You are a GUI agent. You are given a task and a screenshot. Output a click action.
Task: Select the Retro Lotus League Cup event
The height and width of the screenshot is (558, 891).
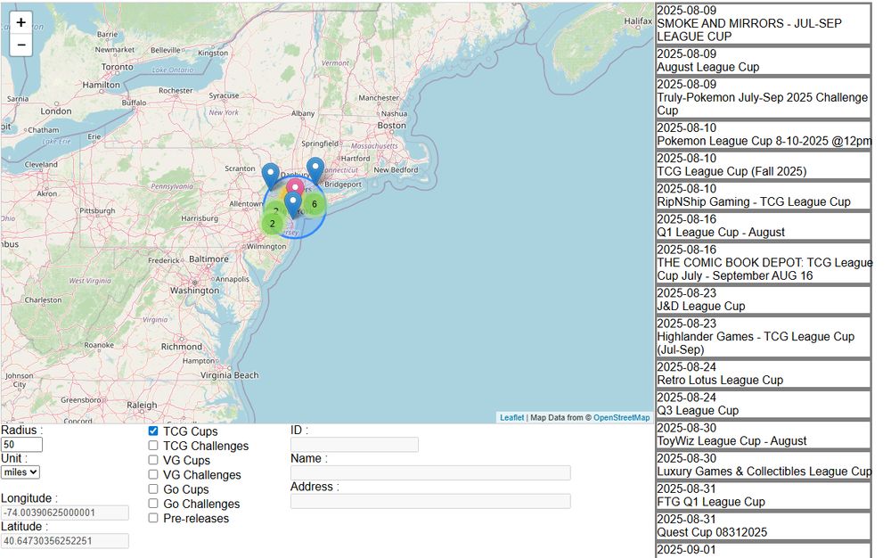click(764, 373)
